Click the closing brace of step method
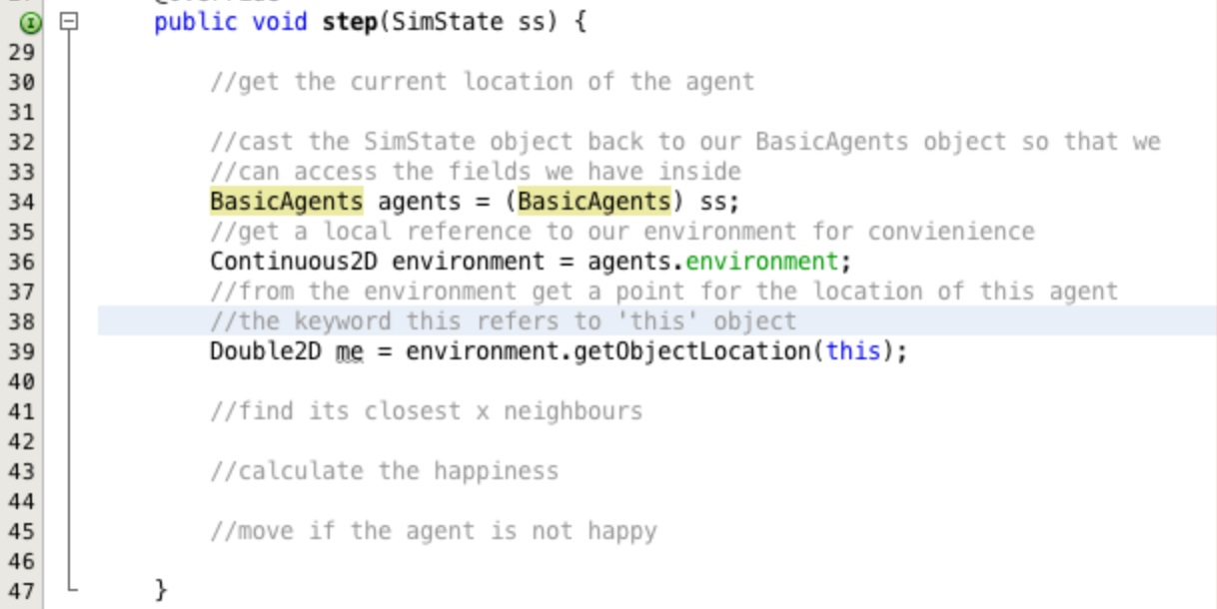Image resolution: width=1217 pixels, height=609 pixels. pos(161,591)
